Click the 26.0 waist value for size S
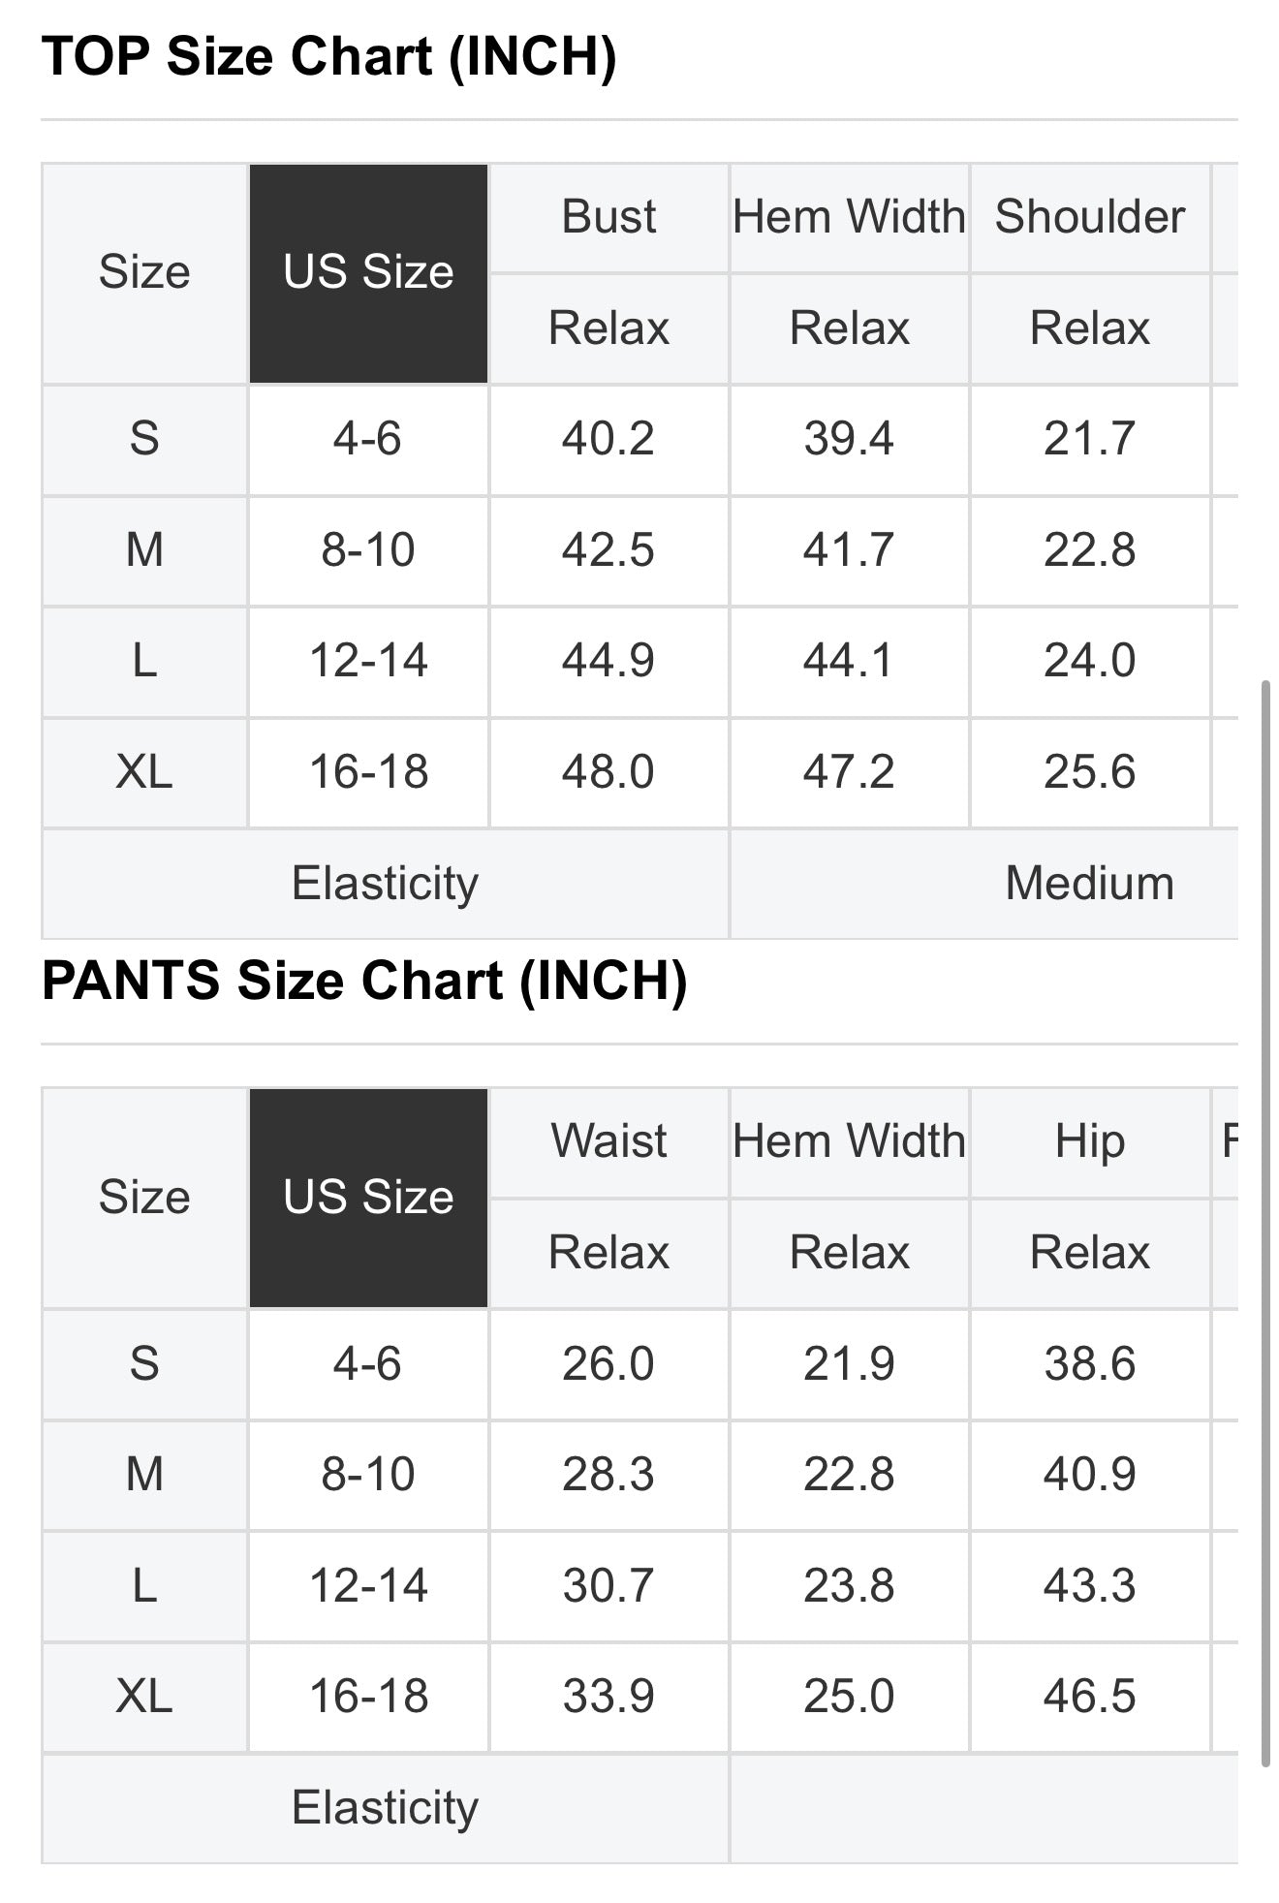 pos(608,1364)
